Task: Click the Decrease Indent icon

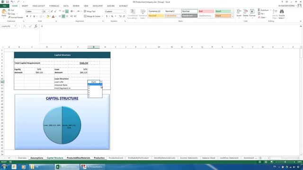Action: tap(71, 17)
